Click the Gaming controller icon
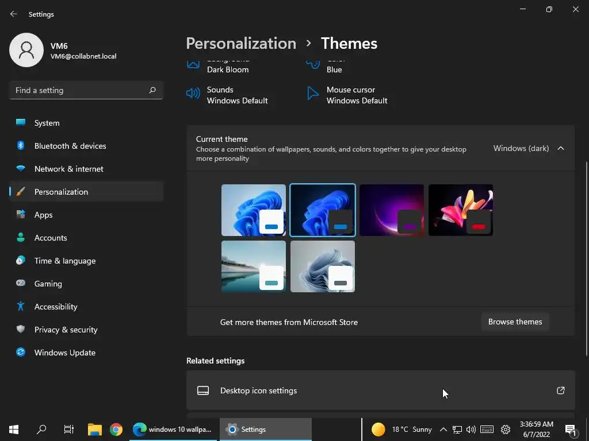The height and width of the screenshot is (441, 589). [x=21, y=283]
